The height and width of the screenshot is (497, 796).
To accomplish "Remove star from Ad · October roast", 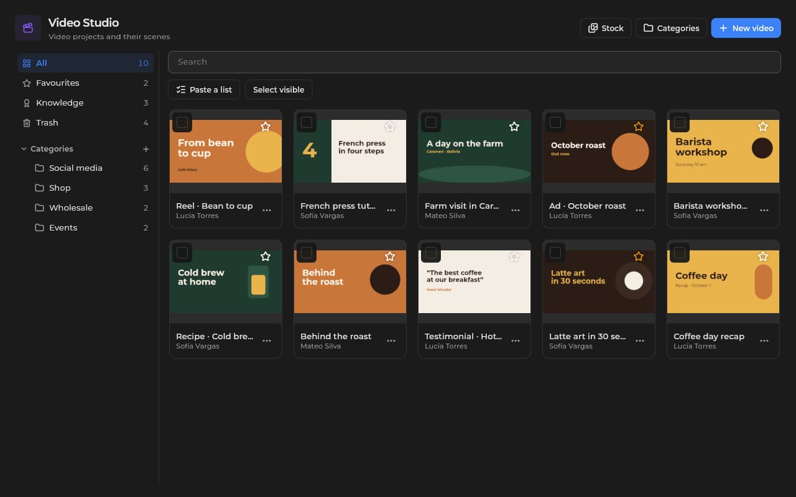I will (639, 126).
